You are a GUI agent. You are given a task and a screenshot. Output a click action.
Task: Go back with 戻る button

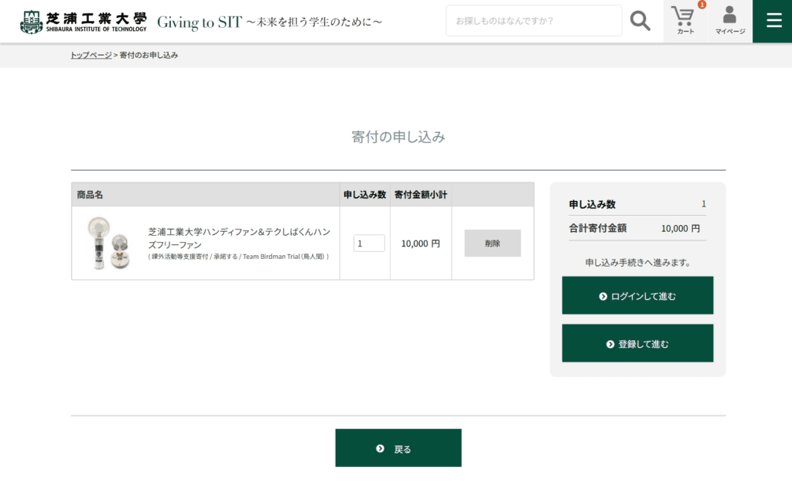click(x=398, y=448)
